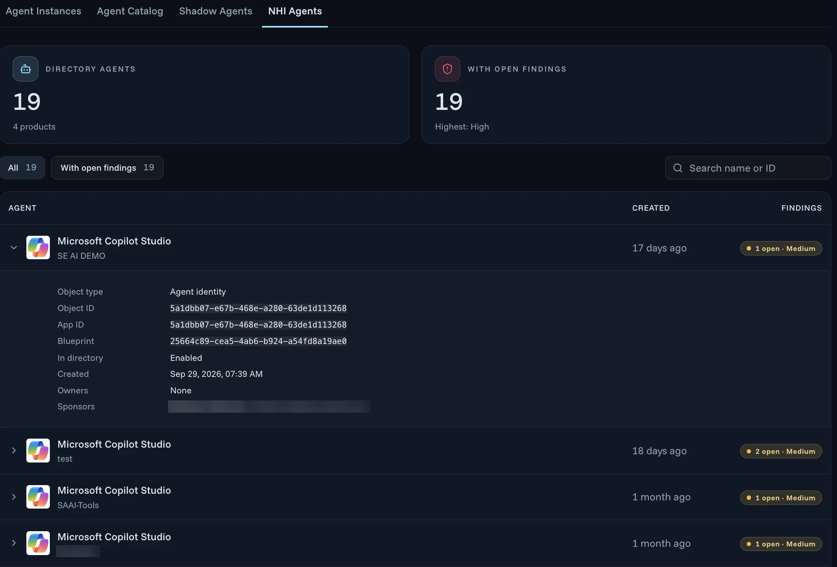
Task: Focus the Search name or ID field
Action: tap(748, 168)
